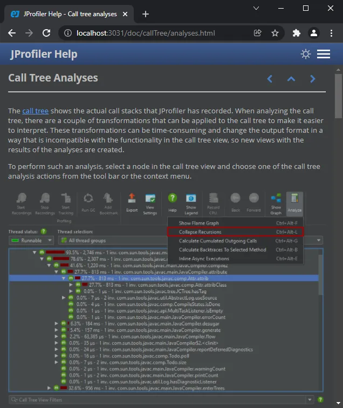
Task: Click the Start Recordings toolbar icon
Action: [22, 204]
